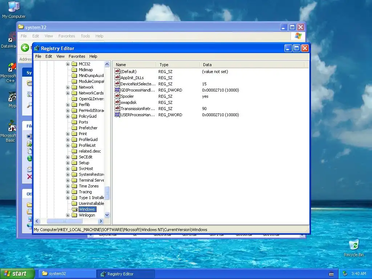Click the tray icon beside the clock

[x=345, y=274]
